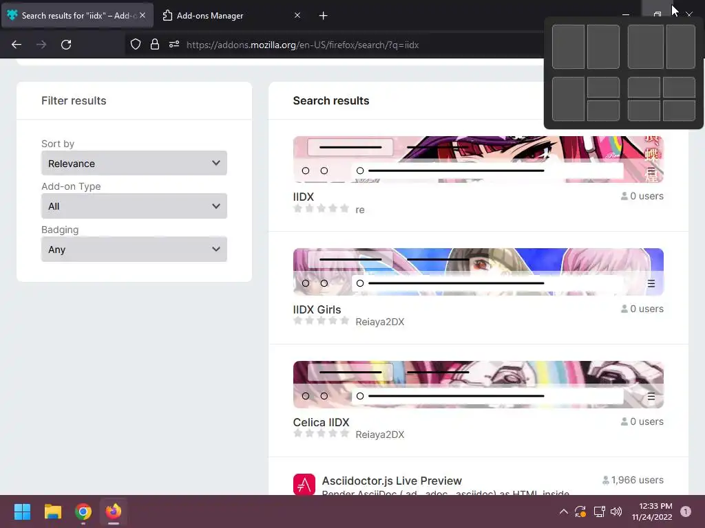Click author name "Reiaya2DX" under Celica IIDX
The image size is (705, 528).
(x=380, y=434)
